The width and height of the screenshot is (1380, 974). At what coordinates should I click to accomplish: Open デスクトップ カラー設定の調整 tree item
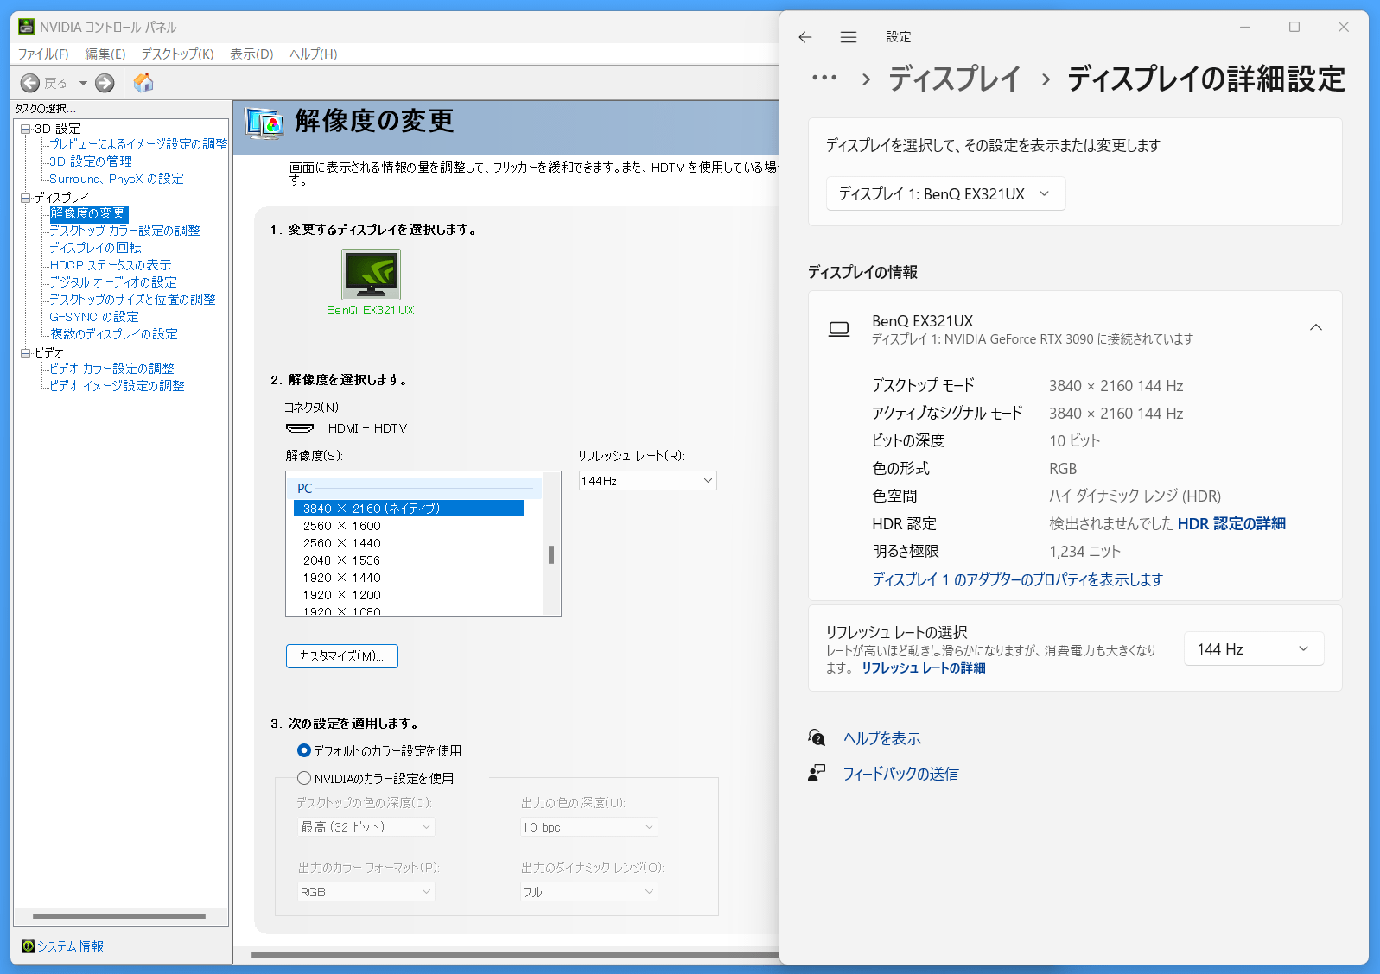(x=124, y=231)
